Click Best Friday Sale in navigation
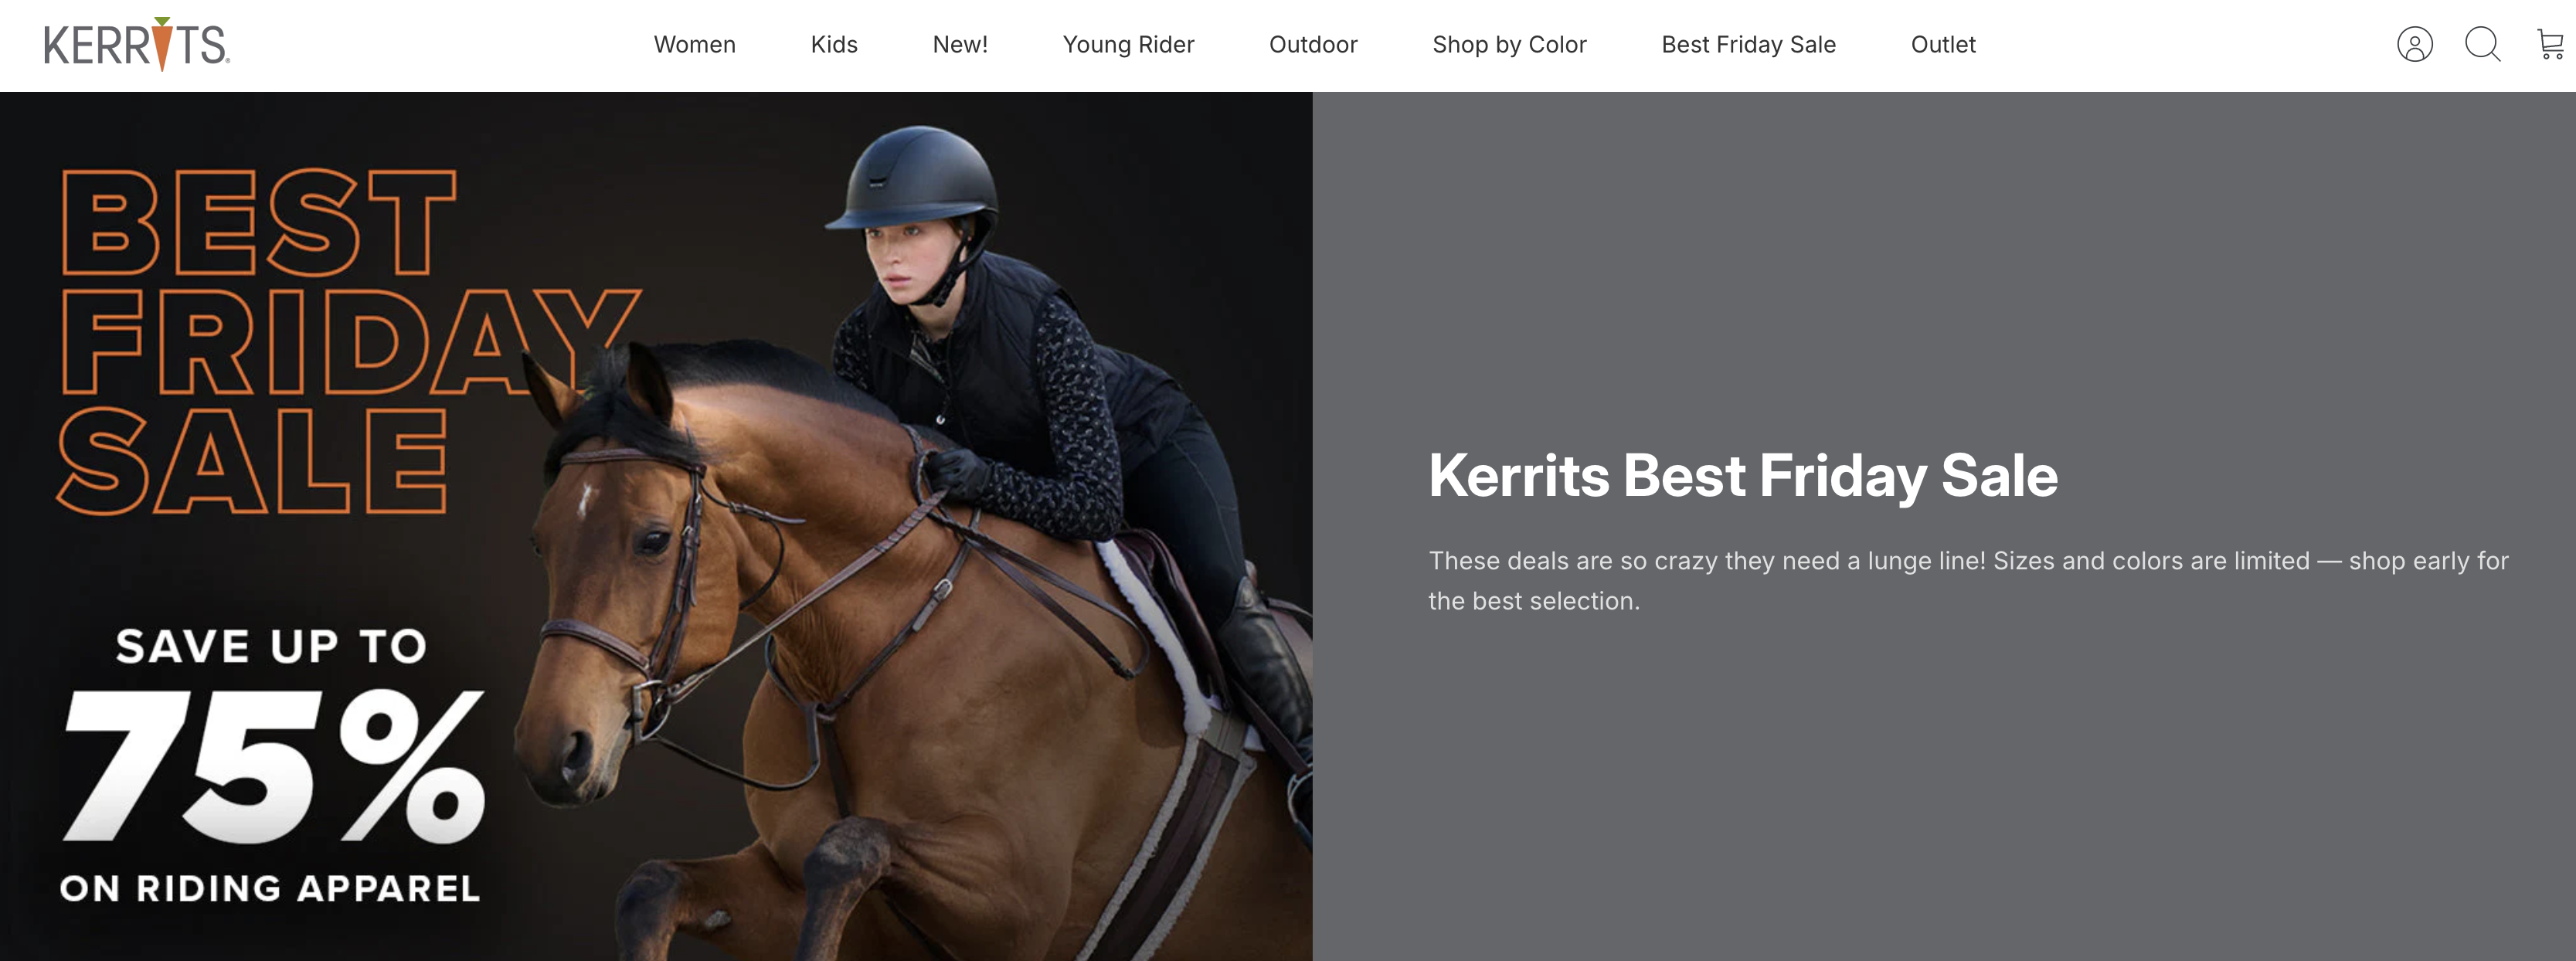The height and width of the screenshot is (961, 2576). (1748, 45)
